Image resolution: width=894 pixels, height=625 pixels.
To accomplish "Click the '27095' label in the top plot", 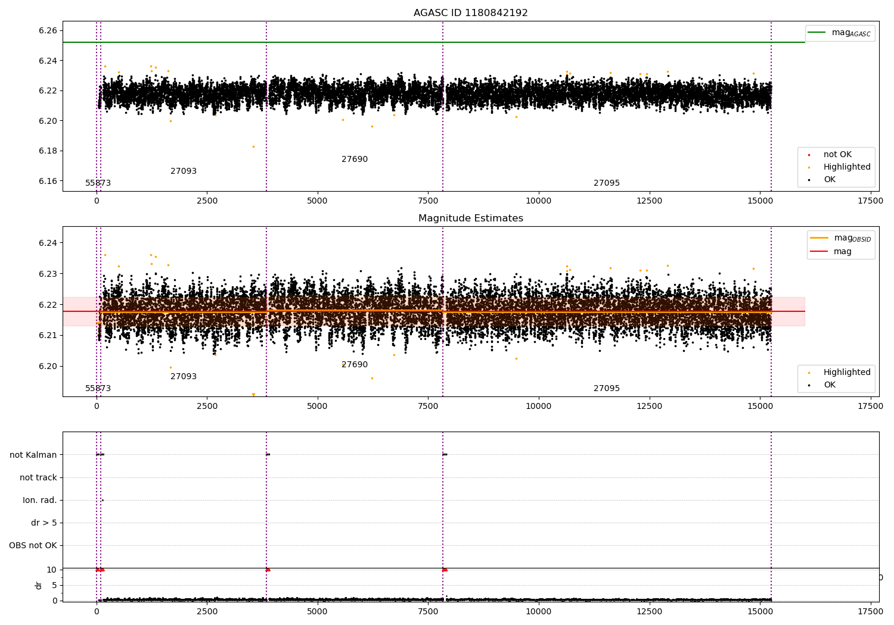I will 607,183.
